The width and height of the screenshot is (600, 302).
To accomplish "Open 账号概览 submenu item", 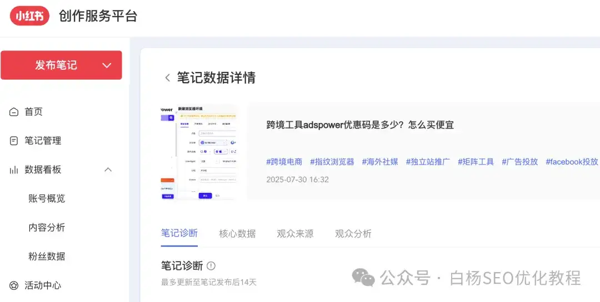I will tap(47, 198).
